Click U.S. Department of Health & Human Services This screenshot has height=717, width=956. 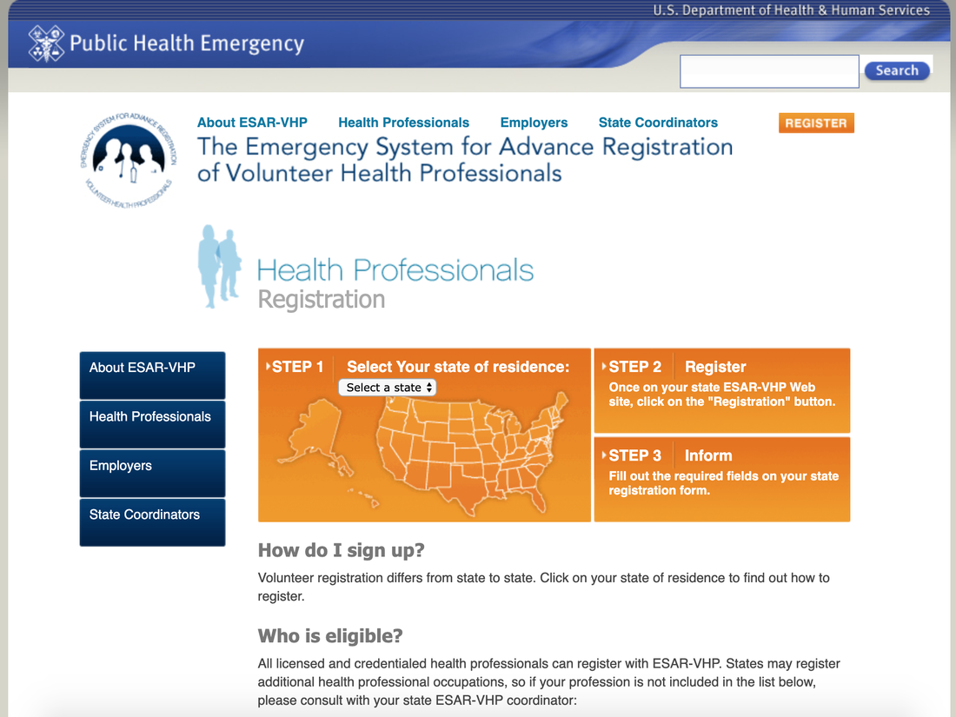pyautogui.click(x=792, y=10)
